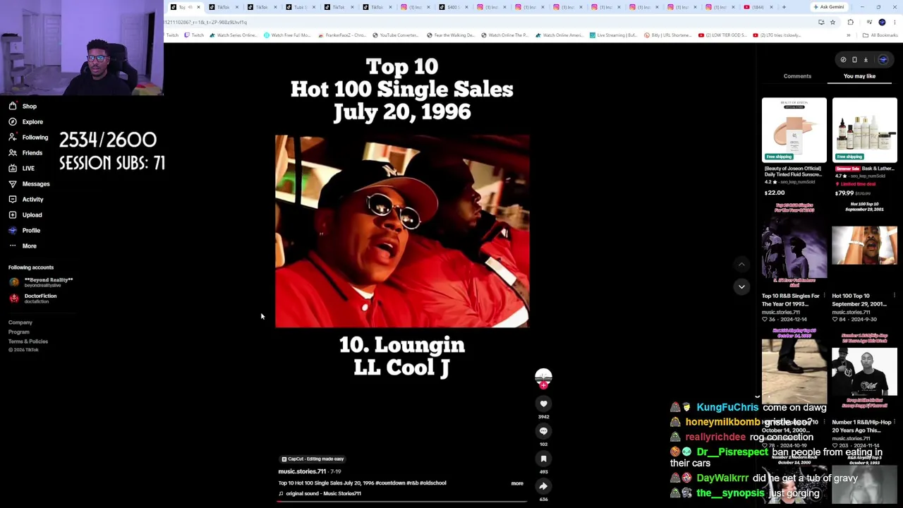Save the video with the bookmark icon
This screenshot has width=903, height=508.
point(543,459)
